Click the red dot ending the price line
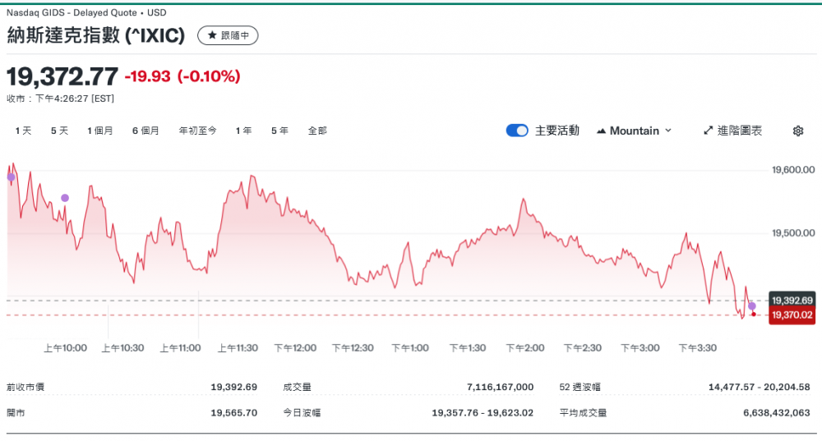Viewport: 822px width, 441px height. click(x=754, y=314)
